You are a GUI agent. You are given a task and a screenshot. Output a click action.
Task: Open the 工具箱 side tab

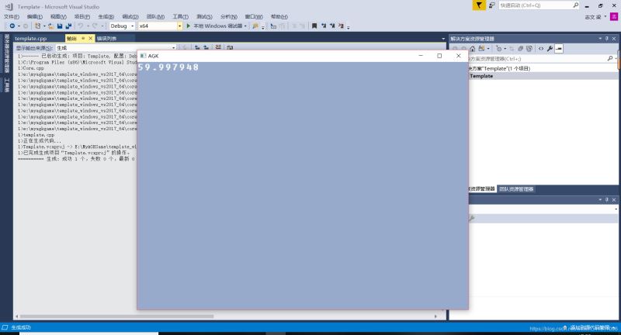pos(7,85)
